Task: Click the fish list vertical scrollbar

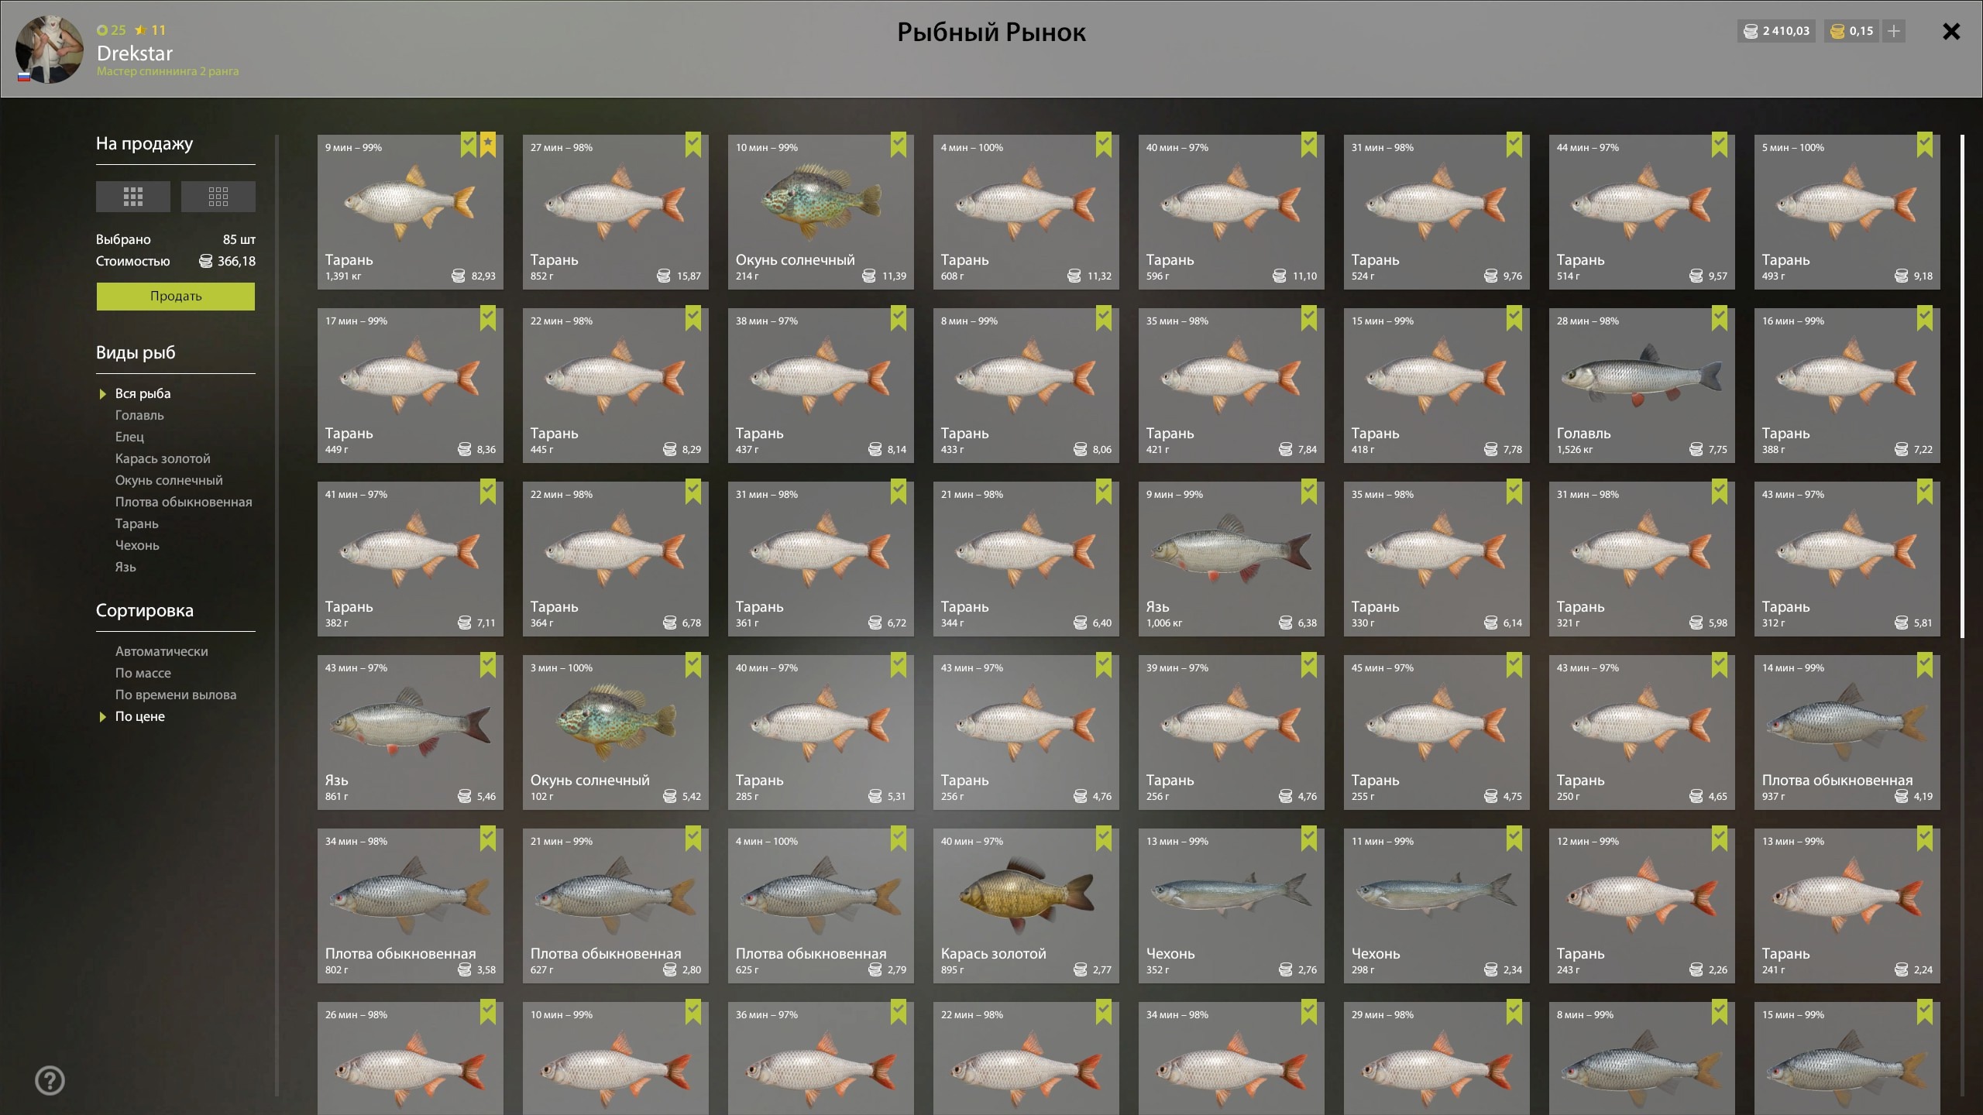Action: click(x=1962, y=386)
